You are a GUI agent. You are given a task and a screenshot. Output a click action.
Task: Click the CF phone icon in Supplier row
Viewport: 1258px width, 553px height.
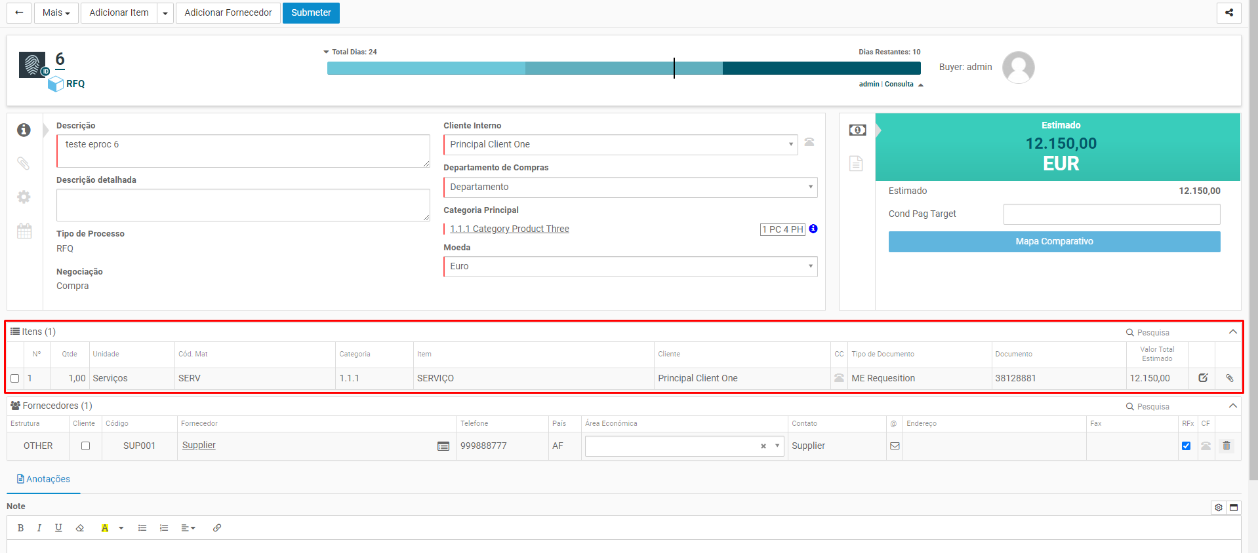1206,446
